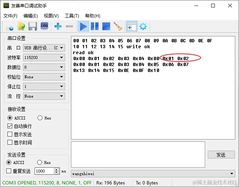
Task: Save received data with the floppy disk icon
Action: [x=33, y=26]
